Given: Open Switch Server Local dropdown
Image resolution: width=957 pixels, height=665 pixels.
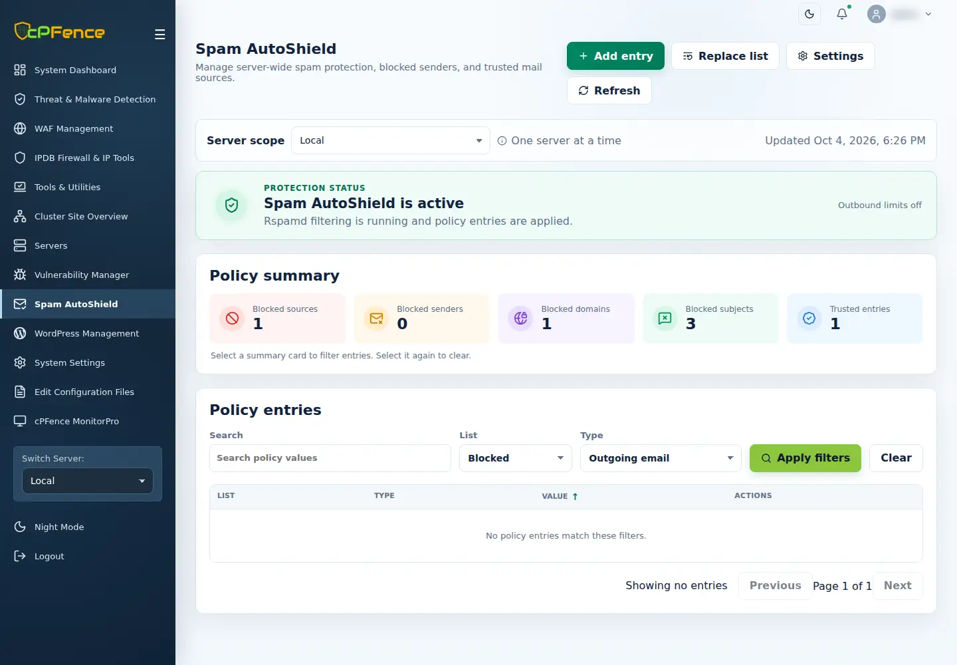Looking at the screenshot, I should (88, 481).
